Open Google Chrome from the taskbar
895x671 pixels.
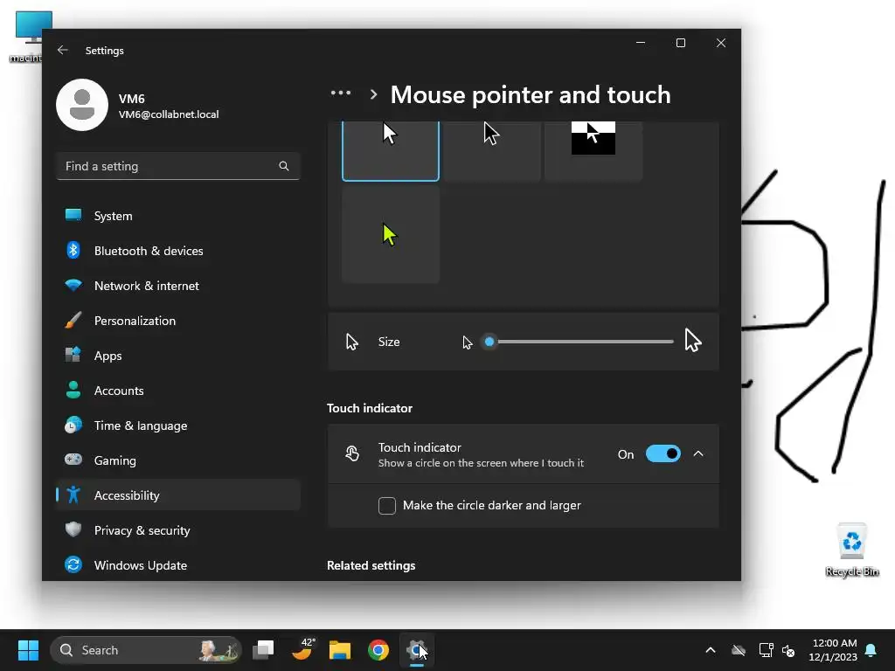378,650
